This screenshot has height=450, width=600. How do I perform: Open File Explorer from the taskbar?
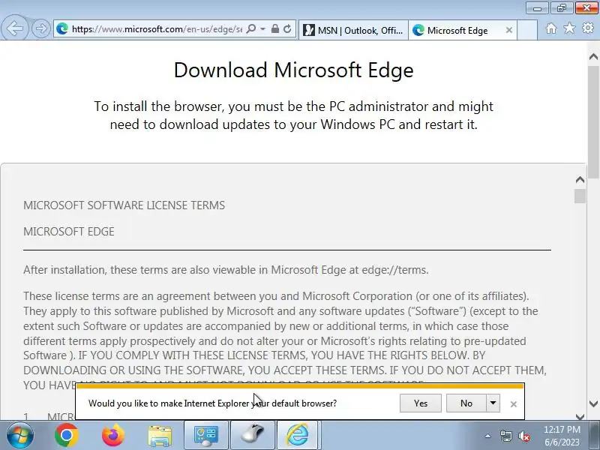click(160, 436)
